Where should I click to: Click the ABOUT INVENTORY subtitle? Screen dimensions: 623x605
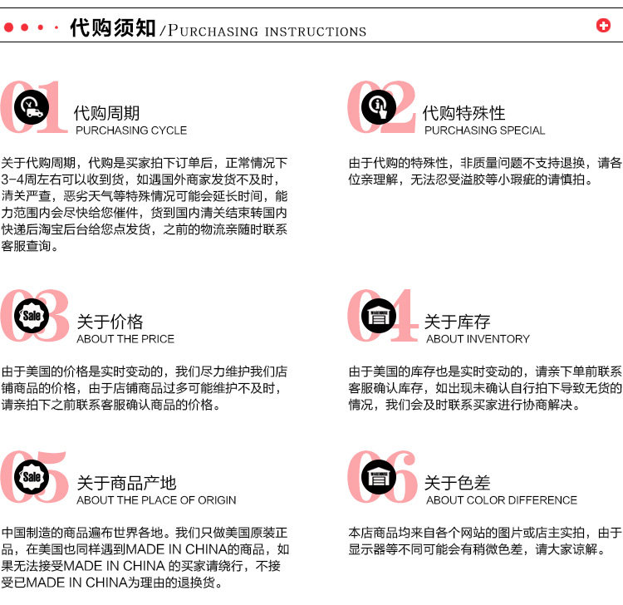click(478, 339)
